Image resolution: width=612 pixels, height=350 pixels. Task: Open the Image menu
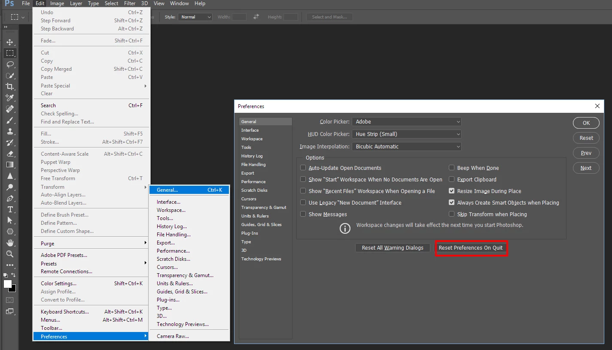point(57,3)
